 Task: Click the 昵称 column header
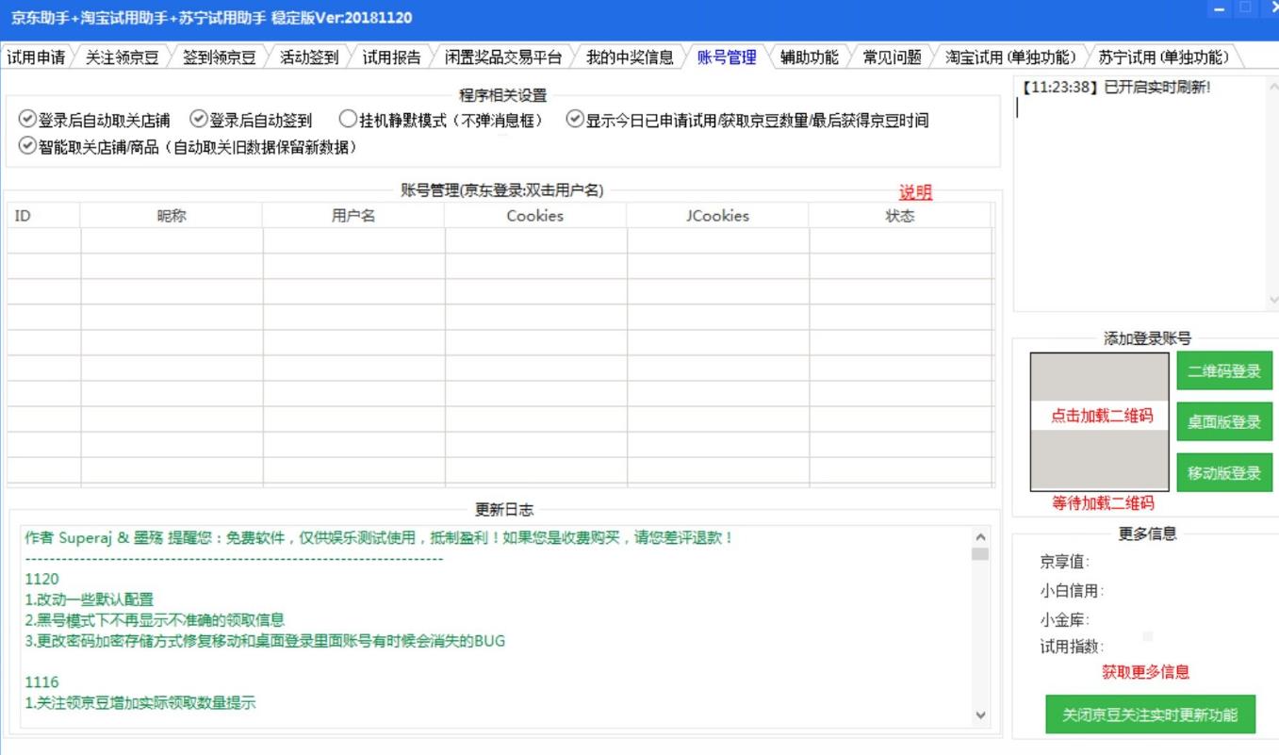172,216
